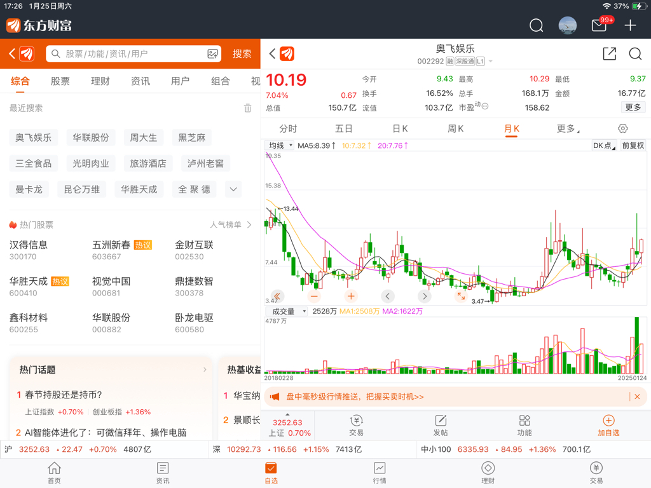
Task: Tap the 发帖 post icon
Action: pos(440,425)
